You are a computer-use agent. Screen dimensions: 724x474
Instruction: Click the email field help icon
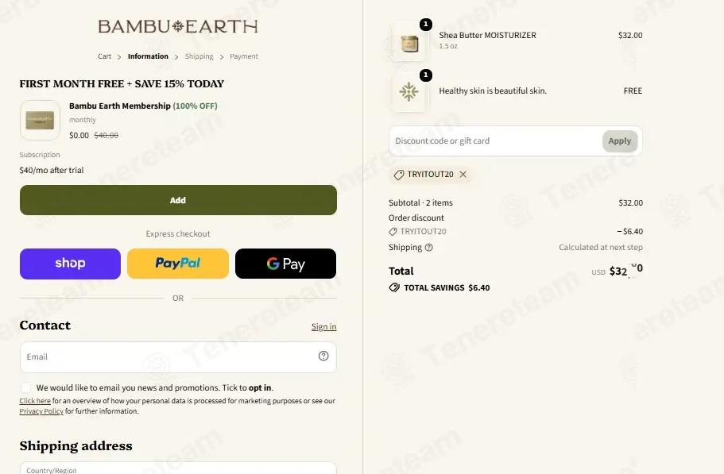[x=323, y=356]
